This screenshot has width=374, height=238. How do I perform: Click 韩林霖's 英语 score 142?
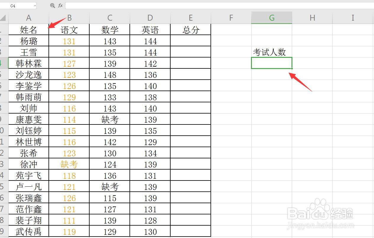[x=150, y=63]
